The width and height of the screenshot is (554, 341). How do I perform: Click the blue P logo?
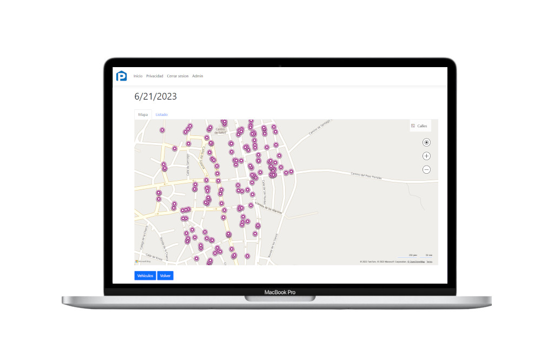(121, 76)
